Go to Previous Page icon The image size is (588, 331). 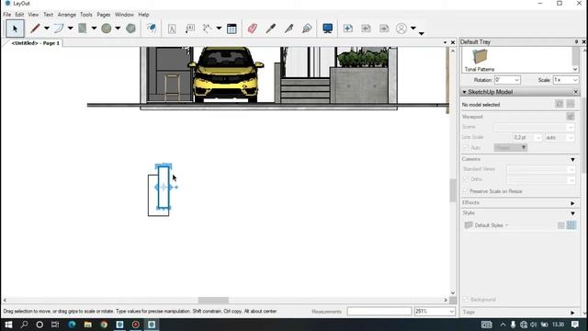366,29
